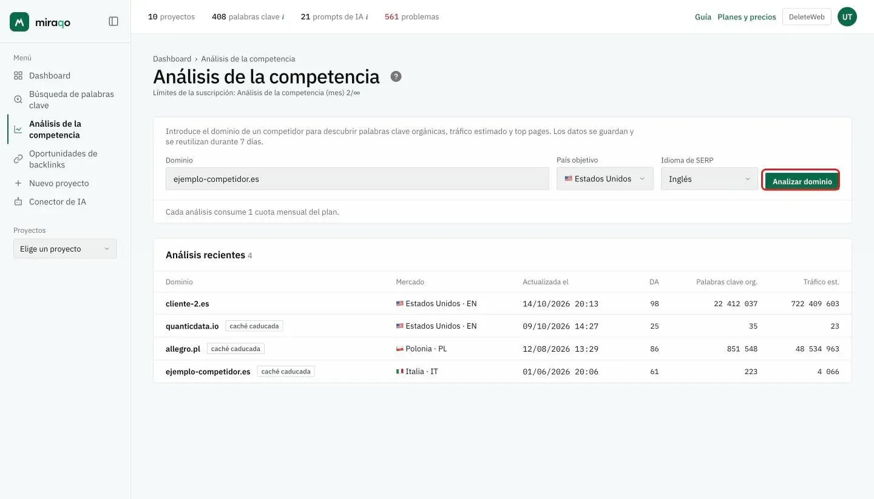Click the Actualizada el column header

pos(546,282)
